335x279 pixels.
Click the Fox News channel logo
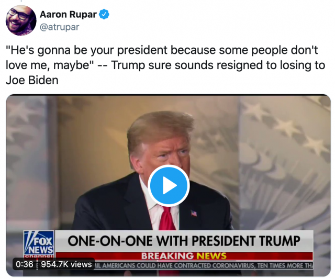click(x=39, y=244)
